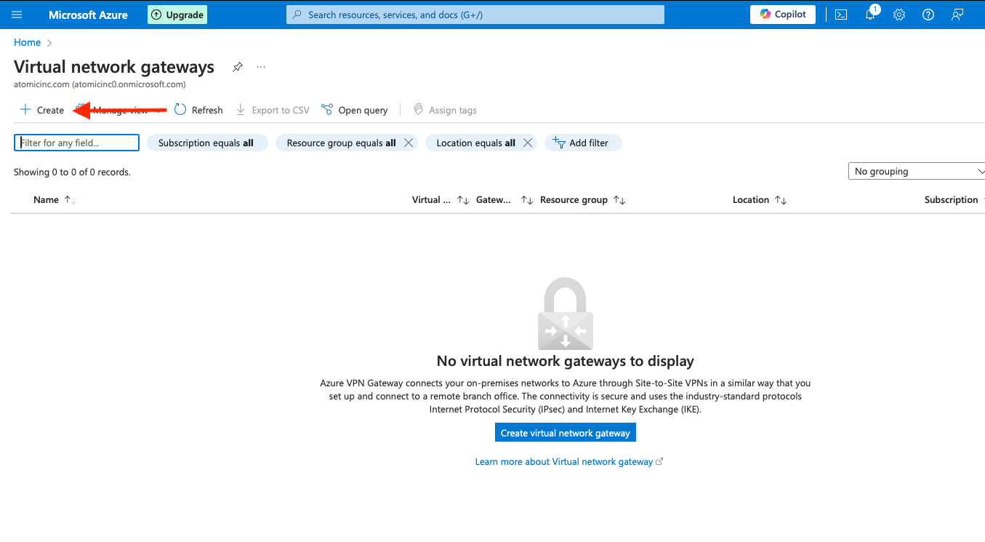Click Add filter
Image resolution: width=985 pixels, height=542 pixels.
click(x=583, y=143)
